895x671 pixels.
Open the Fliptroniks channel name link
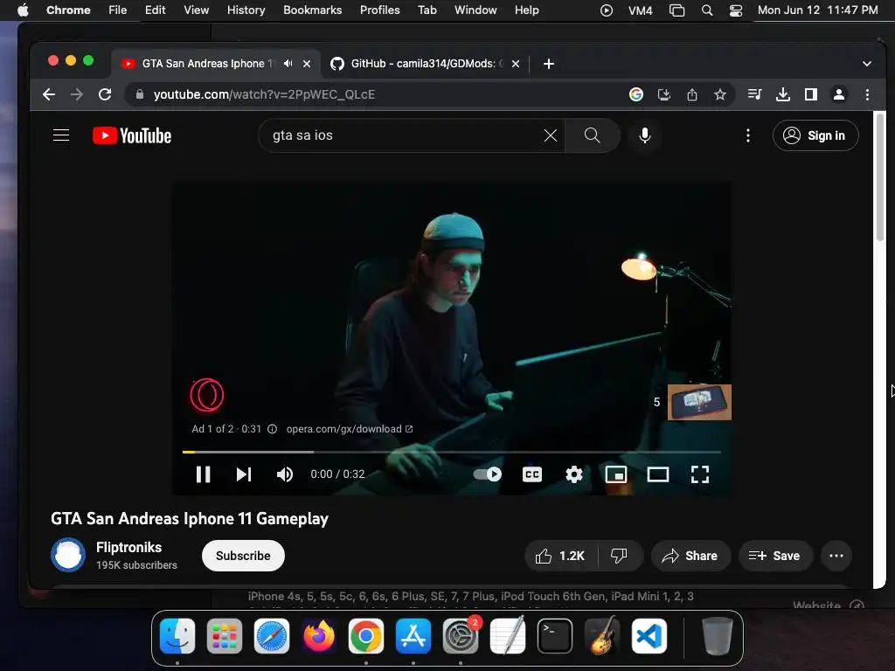click(129, 547)
